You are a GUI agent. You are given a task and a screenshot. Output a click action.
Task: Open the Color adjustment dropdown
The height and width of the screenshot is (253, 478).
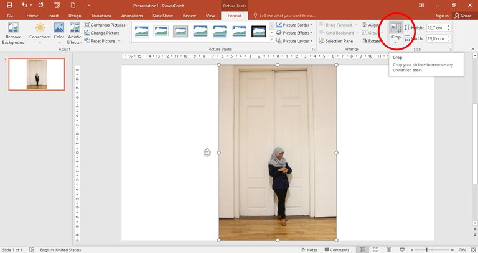pos(59,33)
